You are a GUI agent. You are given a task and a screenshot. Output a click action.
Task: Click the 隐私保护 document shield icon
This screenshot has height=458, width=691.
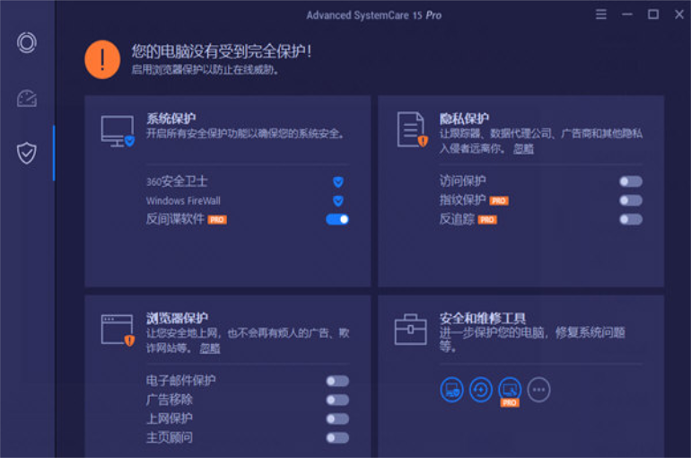coord(412,129)
